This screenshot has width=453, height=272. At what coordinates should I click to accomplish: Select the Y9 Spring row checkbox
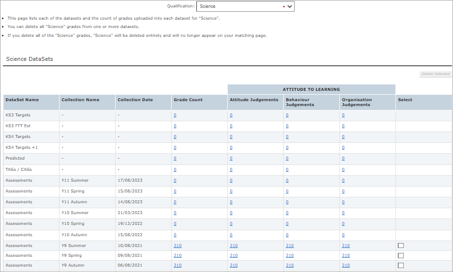point(400,255)
